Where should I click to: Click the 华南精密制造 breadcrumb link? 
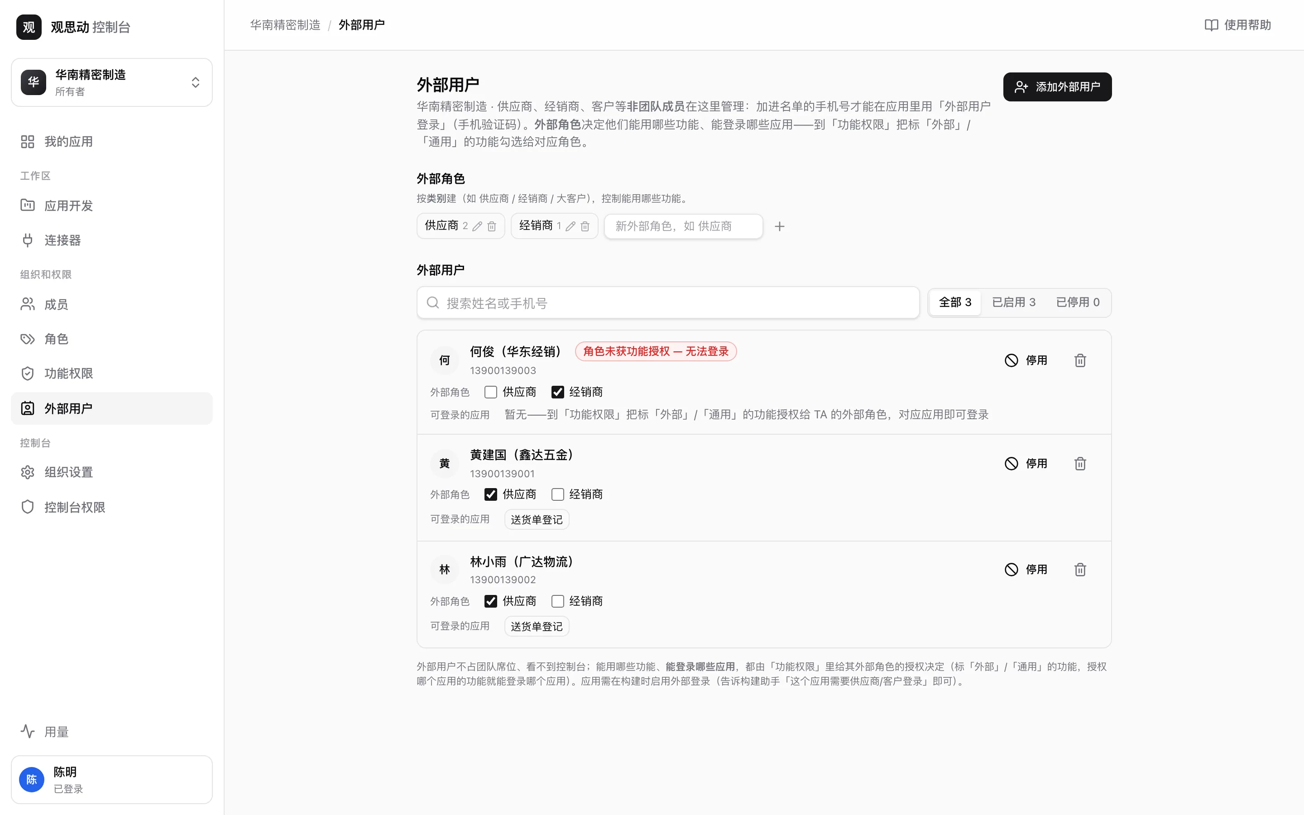(x=285, y=25)
